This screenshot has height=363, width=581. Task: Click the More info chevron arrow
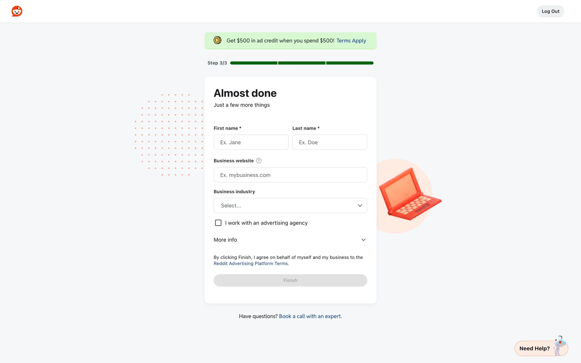(x=363, y=240)
